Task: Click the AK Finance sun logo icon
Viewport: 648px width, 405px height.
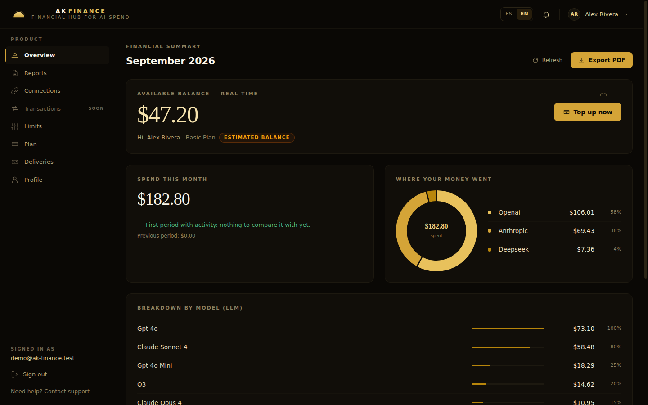Action: pos(19,14)
